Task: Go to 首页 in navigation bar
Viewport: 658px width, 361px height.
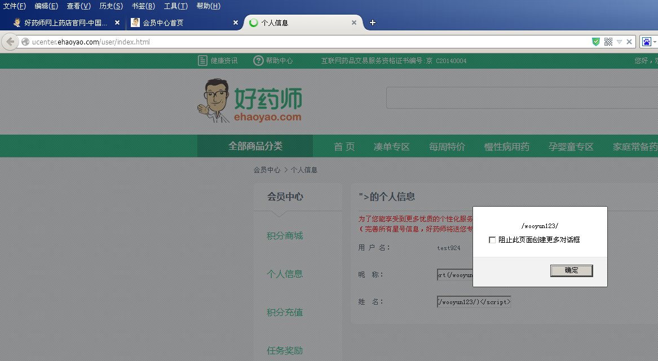Action: (344, 147)
